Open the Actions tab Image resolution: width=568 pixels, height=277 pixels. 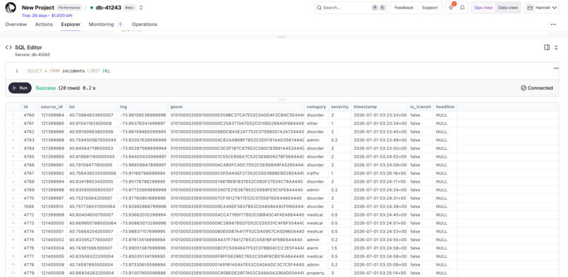tap(44, 24)
